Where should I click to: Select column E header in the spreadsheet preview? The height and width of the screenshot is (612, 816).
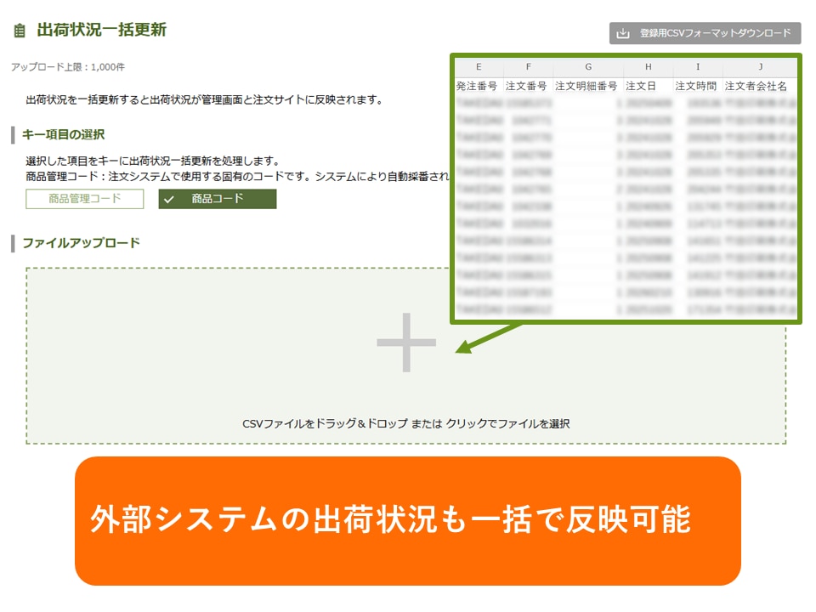click(479, 67)
